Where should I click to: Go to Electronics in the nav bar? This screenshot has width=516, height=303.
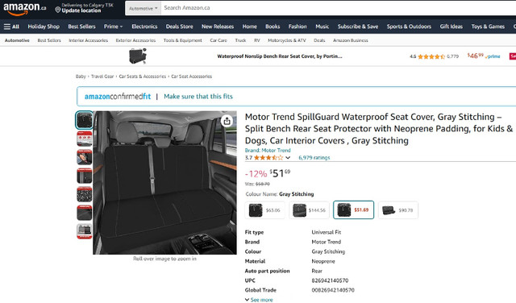tap(144, 27)
